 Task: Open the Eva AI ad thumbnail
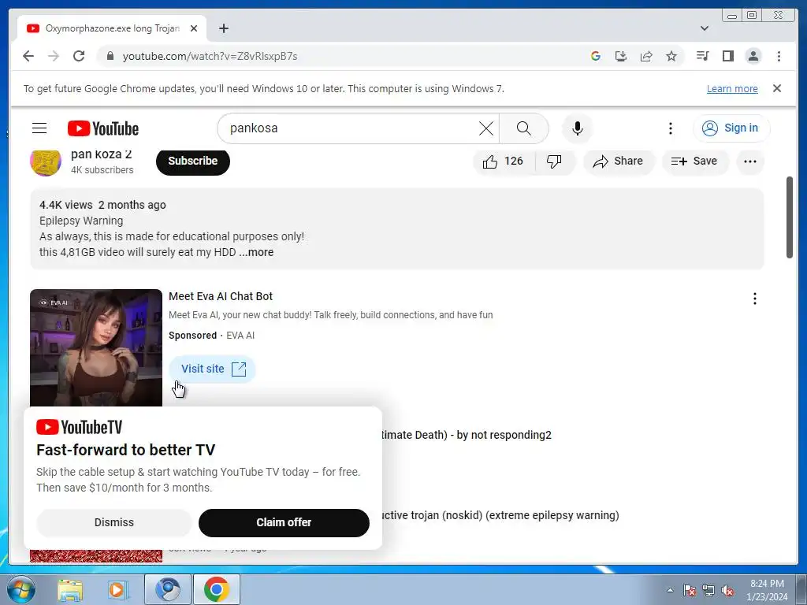pos(95,347)
